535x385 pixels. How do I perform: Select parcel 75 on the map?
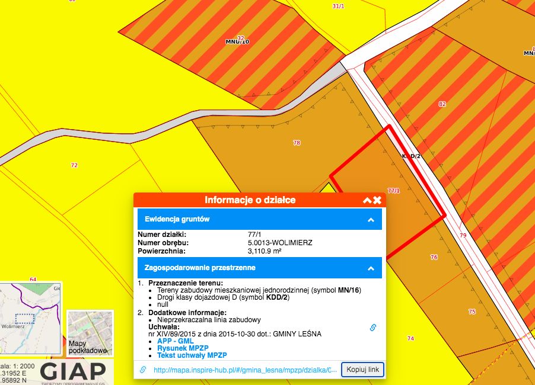coord(472,312)
